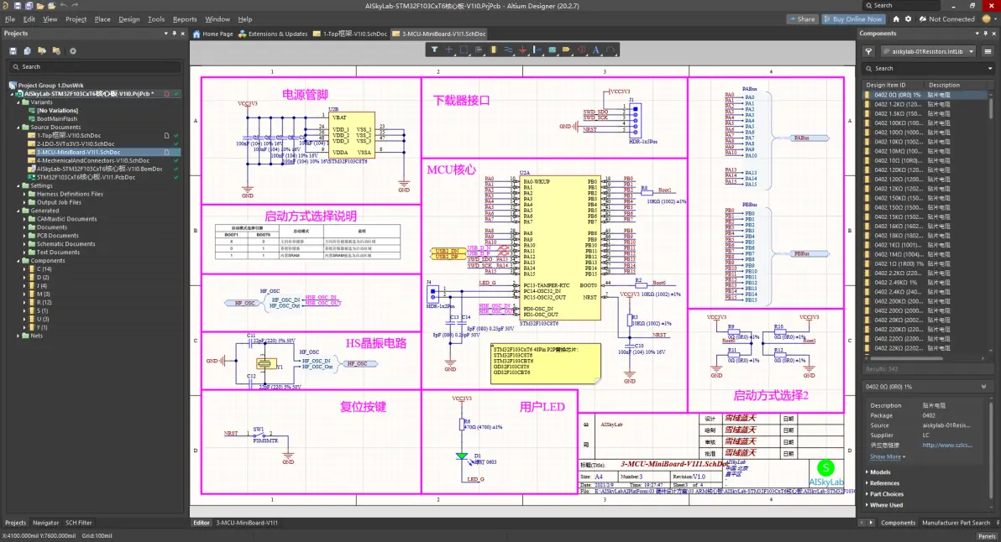The height and width of the screenshot is (542, 1001).
Task: Expand the 'C (14)' components group
Action: click(x=25, y=269)
